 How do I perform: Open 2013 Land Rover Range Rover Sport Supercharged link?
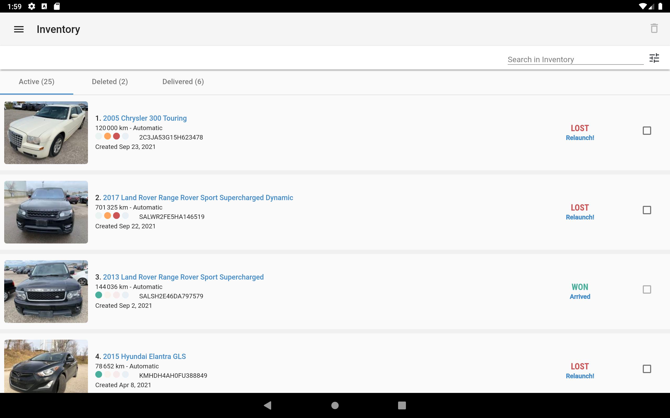183,277
